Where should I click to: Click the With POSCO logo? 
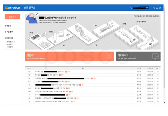coord(13,8)
